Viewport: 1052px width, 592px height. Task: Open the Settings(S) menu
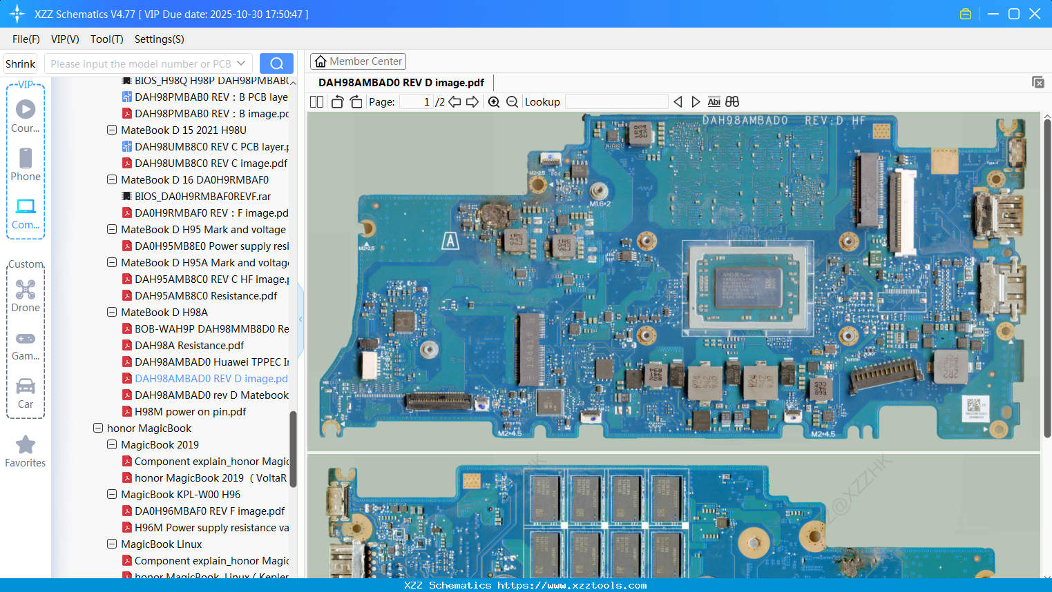tap(160, 39)
